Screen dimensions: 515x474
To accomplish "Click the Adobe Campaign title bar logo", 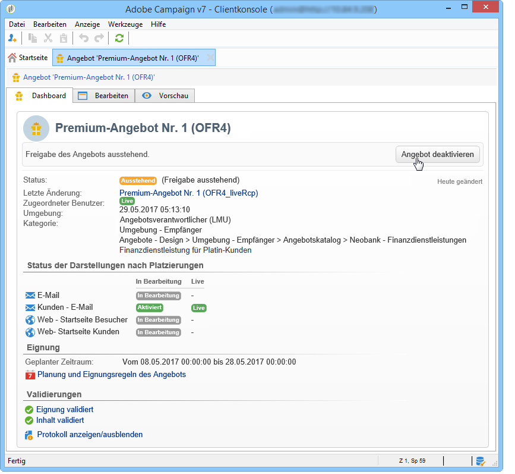I will point(11,9).
